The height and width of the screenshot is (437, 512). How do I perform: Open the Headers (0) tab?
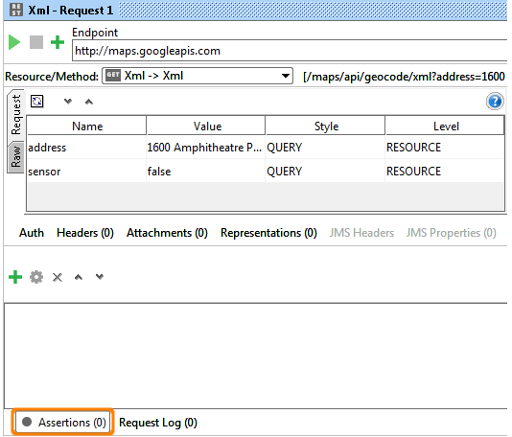[85, 233]
